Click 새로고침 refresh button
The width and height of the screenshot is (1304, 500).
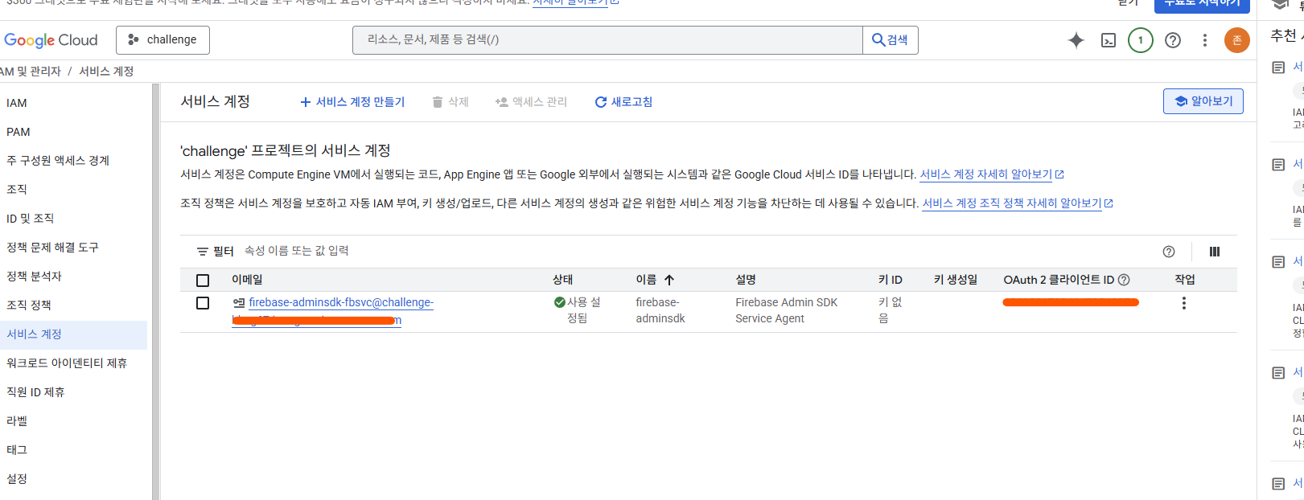[x=623, y=102]
